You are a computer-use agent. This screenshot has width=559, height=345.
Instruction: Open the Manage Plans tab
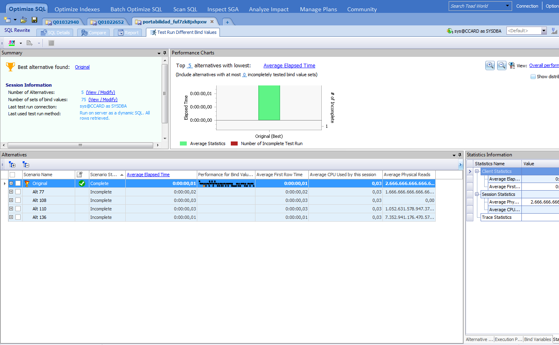pos(319,9)
